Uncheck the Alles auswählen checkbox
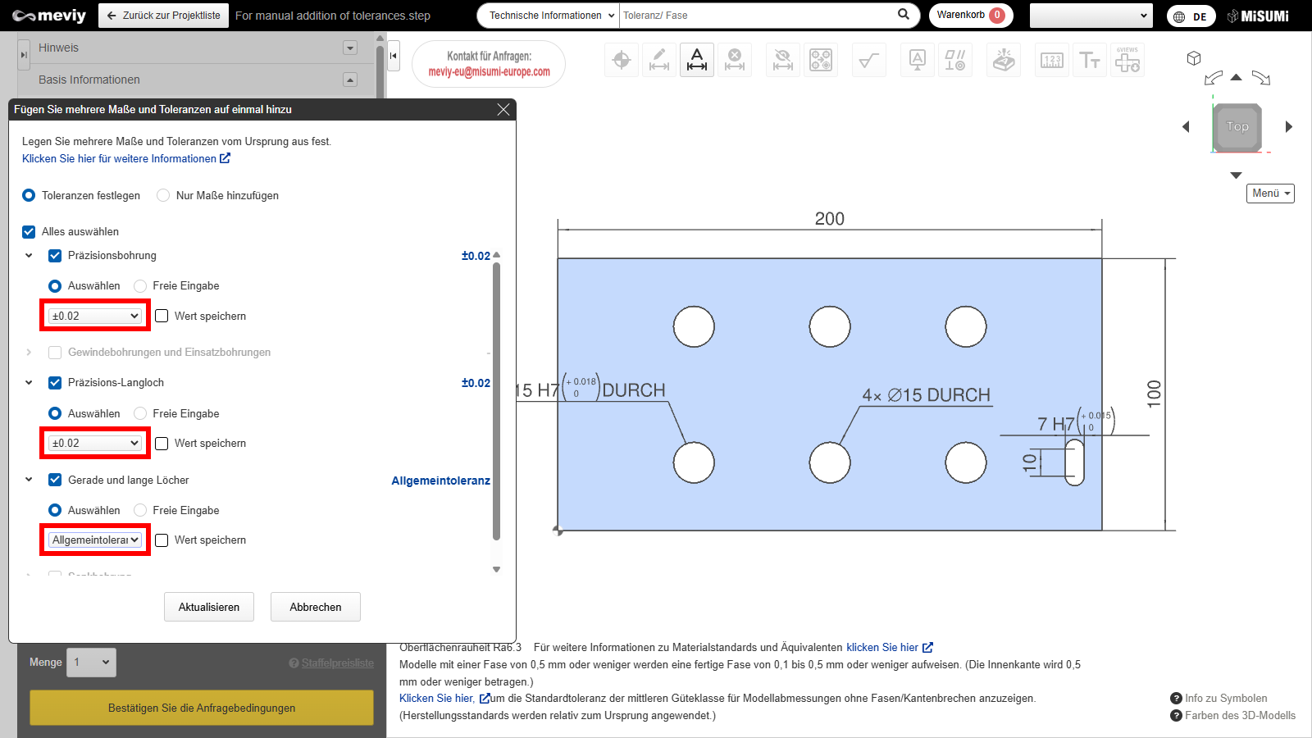1312x738 pixels. [29, 232]
